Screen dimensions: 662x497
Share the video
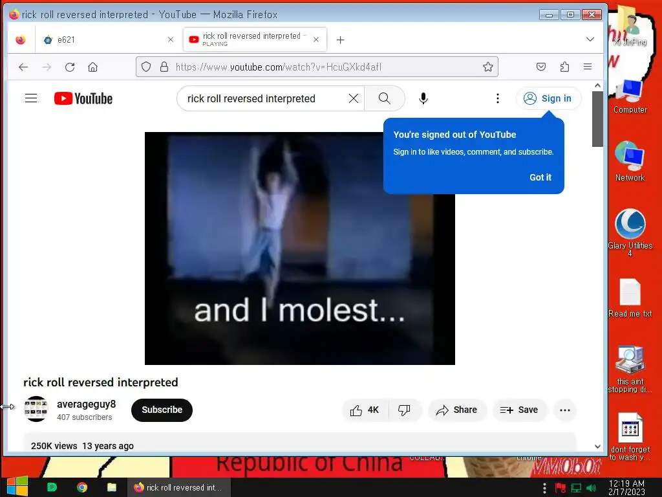click(x=457, y=410)
